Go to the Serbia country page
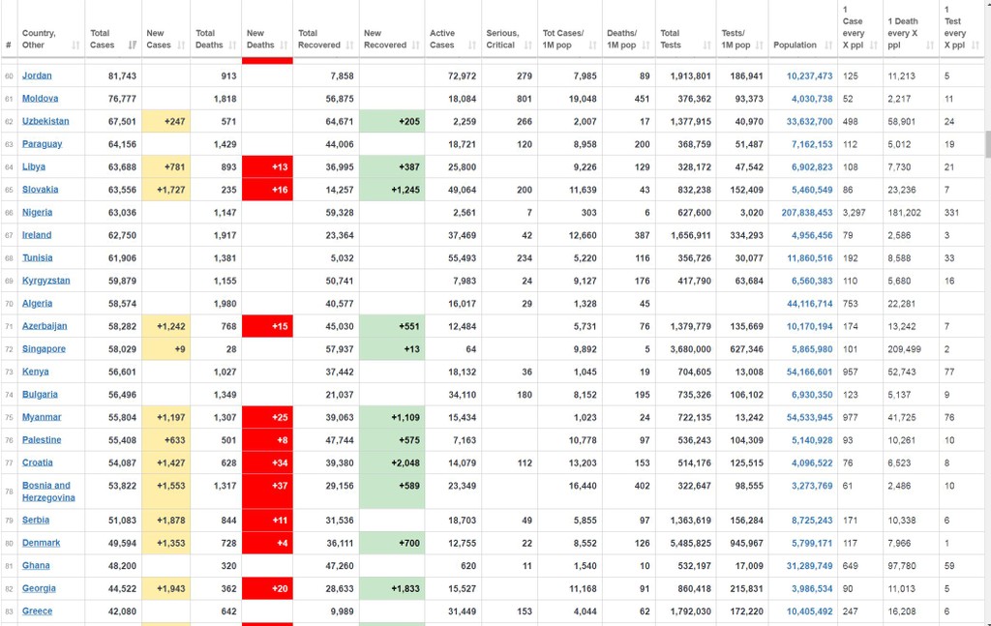Viewport: 991px width, 626px height. 36,520
